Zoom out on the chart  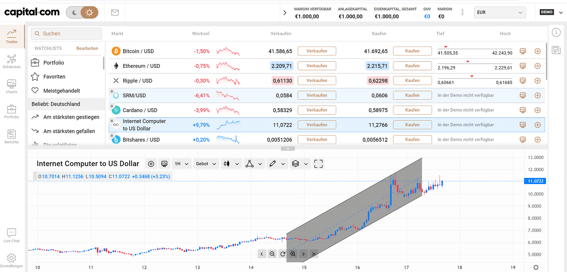[x=272, y=254]
